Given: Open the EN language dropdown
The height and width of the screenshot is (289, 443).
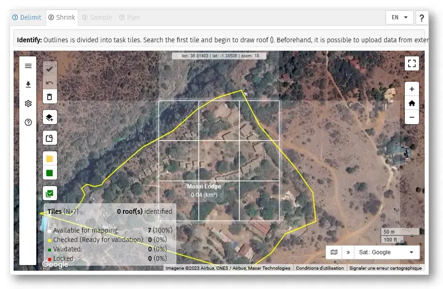Looking at the screenshot, I should [399, 17].
